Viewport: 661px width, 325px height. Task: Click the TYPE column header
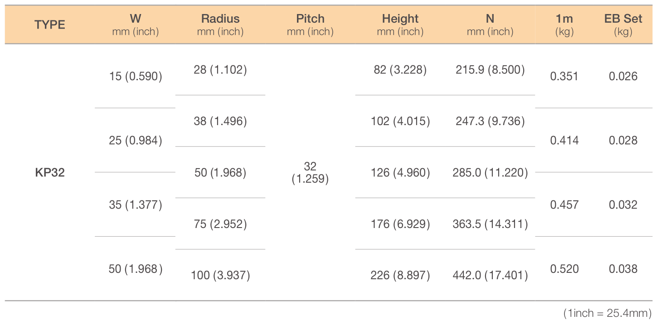[50, 25]
